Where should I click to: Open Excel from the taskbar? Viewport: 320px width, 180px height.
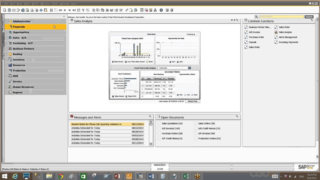click(x=186, y=176)
